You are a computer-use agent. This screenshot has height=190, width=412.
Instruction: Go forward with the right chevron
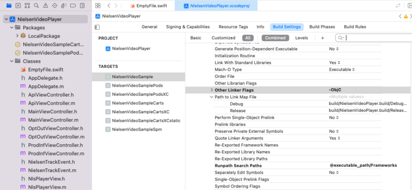116,6
